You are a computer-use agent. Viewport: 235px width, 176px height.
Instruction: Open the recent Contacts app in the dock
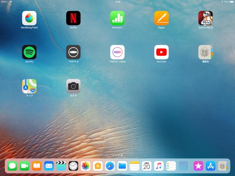tap(223, 166)
